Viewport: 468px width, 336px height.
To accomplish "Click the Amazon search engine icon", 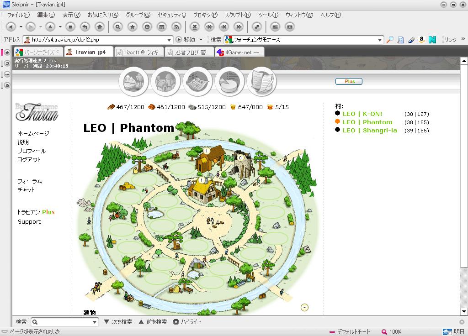I will (x=422, y=39).
